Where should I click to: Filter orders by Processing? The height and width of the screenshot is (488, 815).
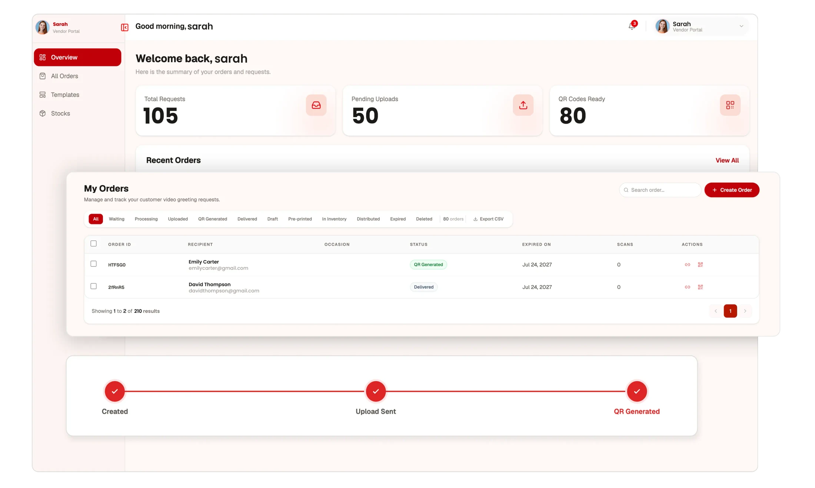coord(146,219)
